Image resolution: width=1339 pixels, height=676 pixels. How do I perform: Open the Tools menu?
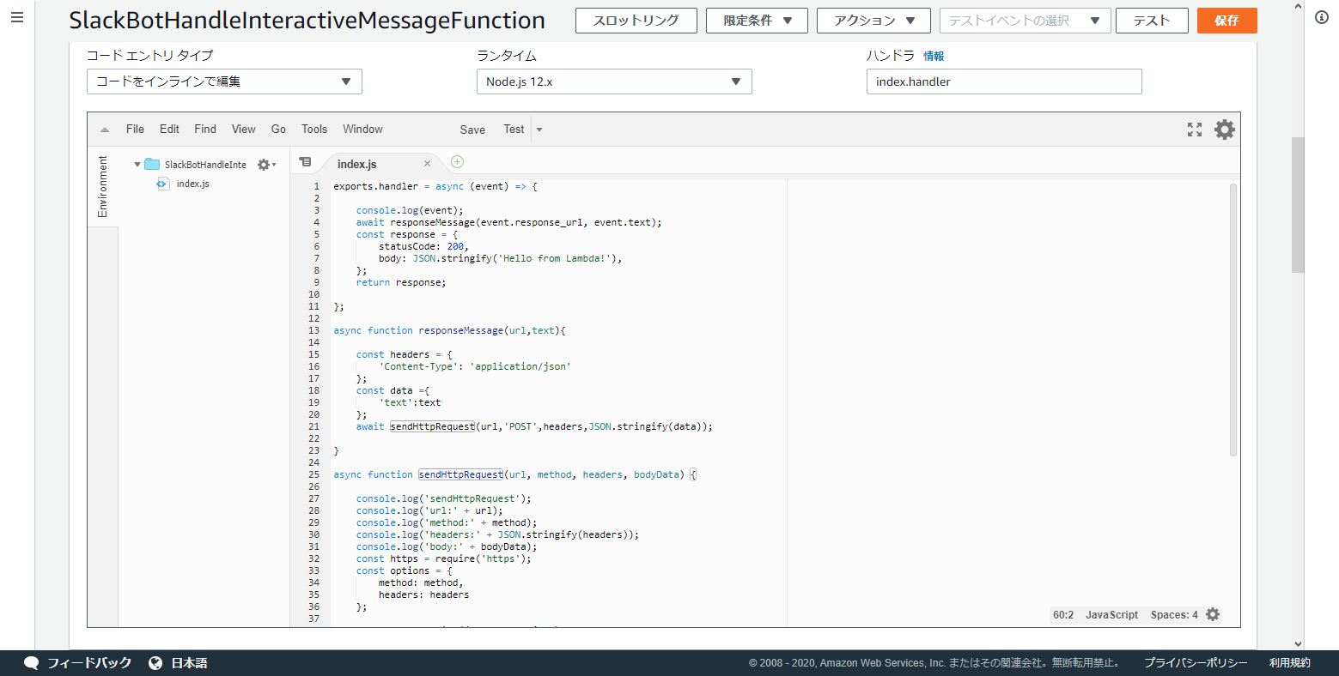[314, 129]
